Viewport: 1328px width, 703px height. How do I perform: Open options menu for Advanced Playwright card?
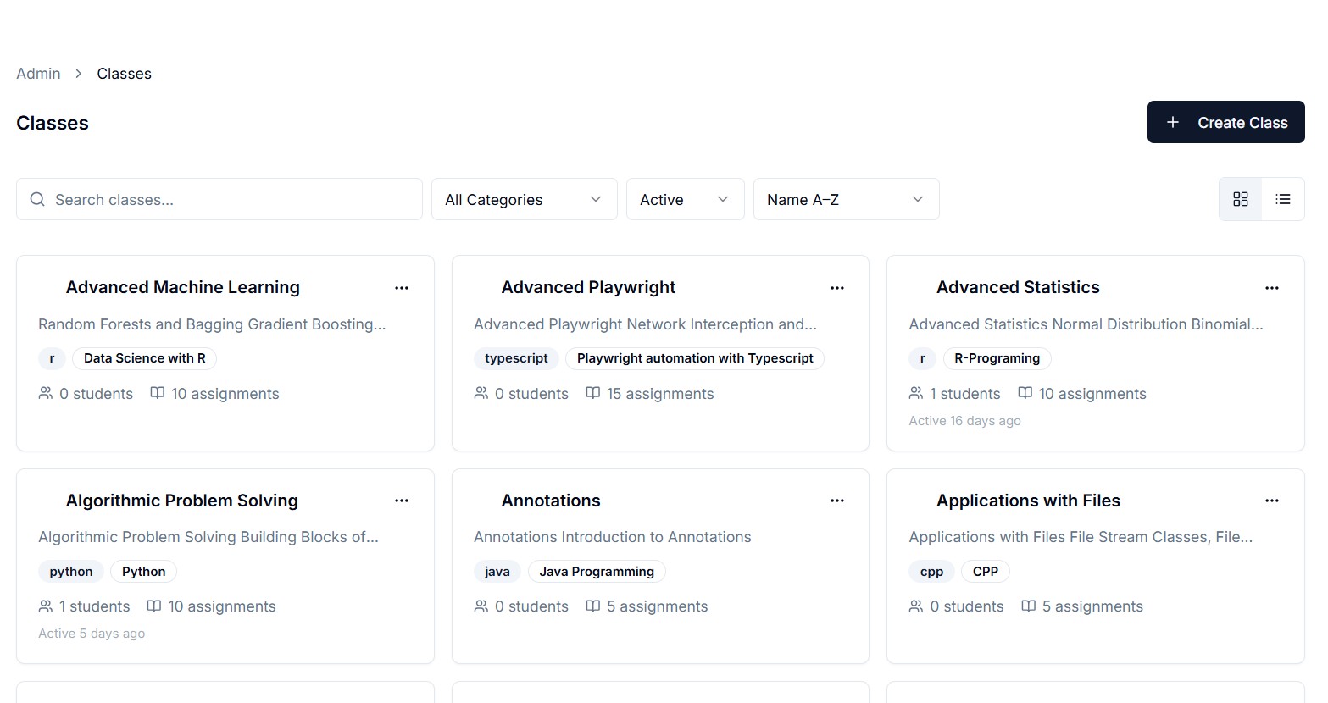click(836, 288)
